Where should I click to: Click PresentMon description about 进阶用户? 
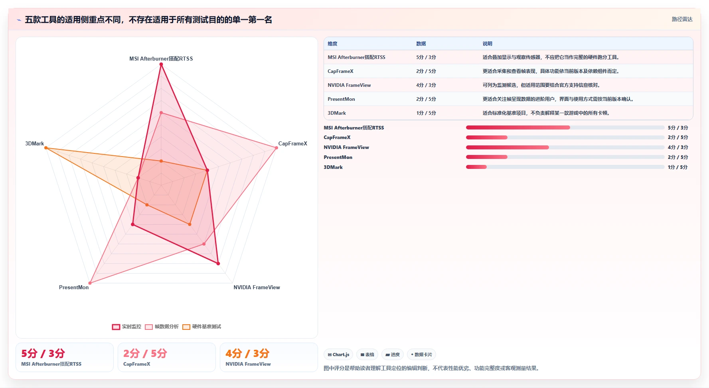(x=558, y=99)
